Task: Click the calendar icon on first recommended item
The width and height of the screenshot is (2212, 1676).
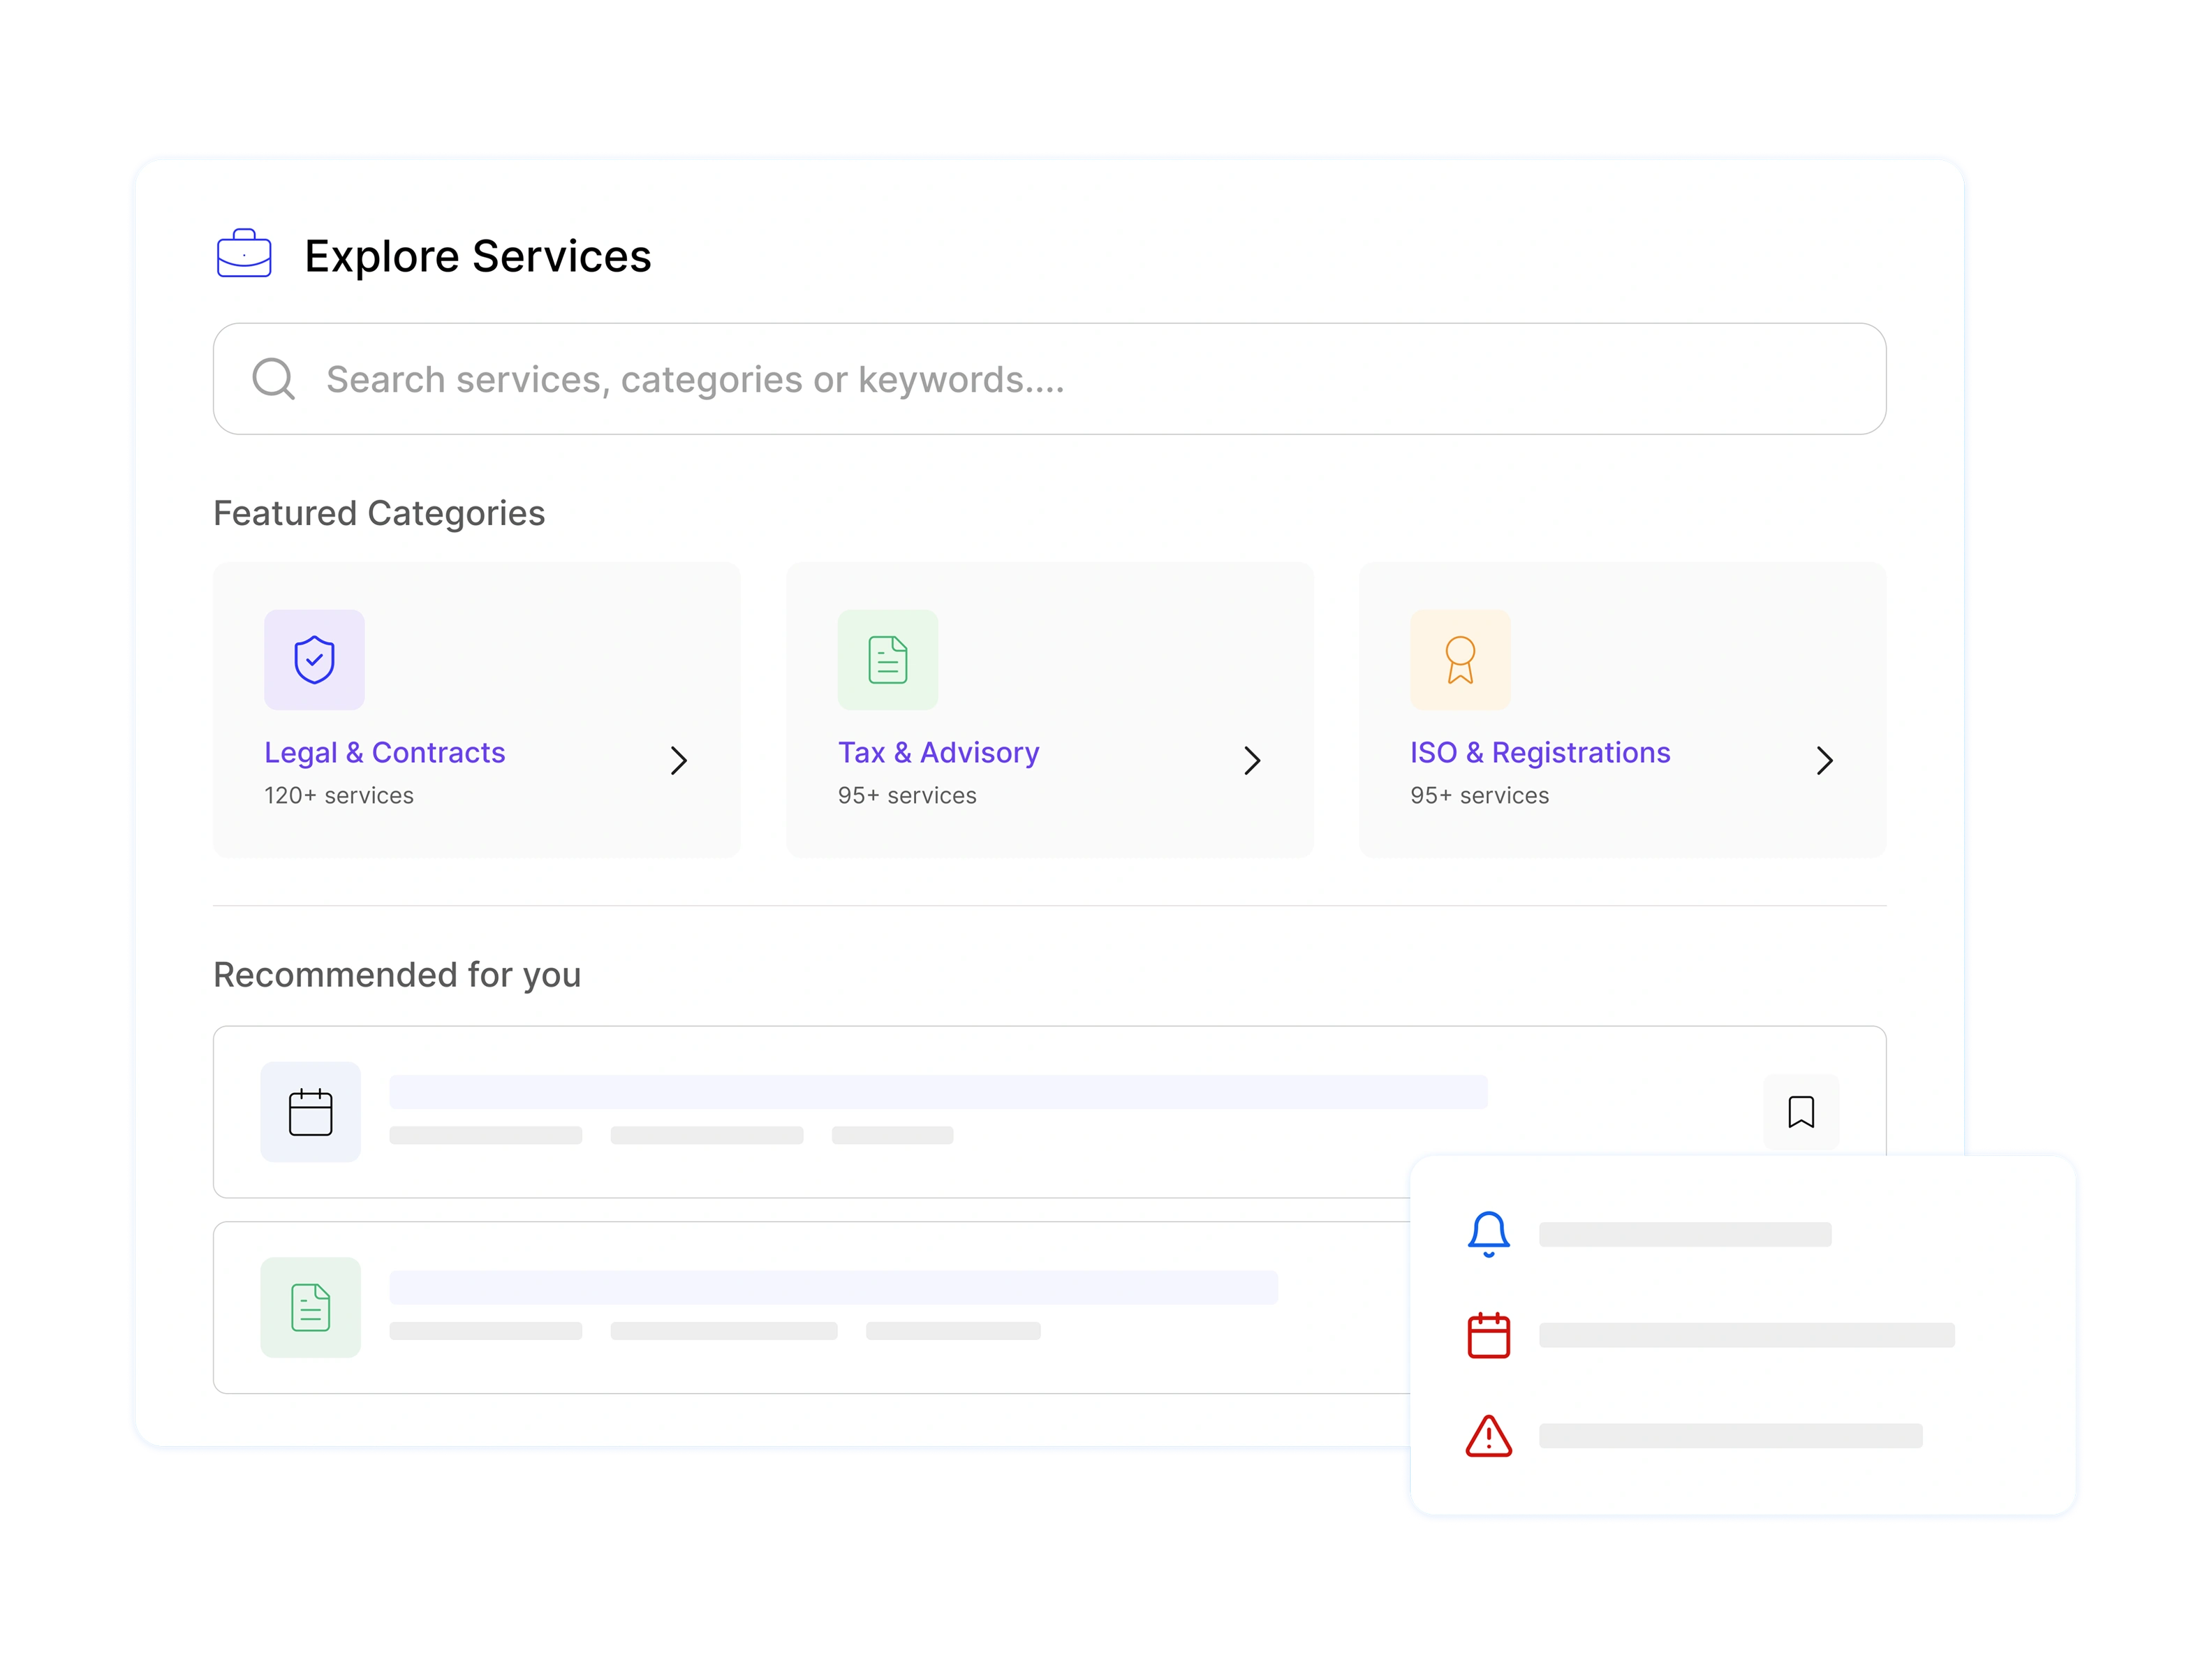Action: [x=311, y=1112]
